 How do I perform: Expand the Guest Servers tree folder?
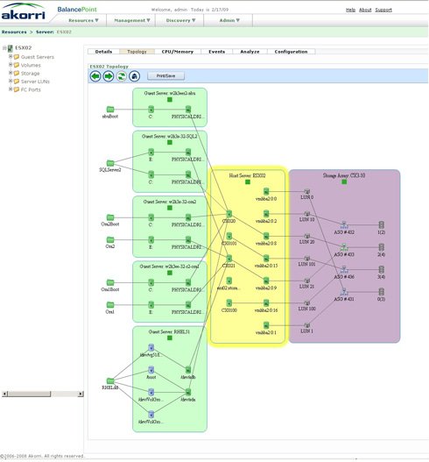pyautogui.click(x=11, y=56)
